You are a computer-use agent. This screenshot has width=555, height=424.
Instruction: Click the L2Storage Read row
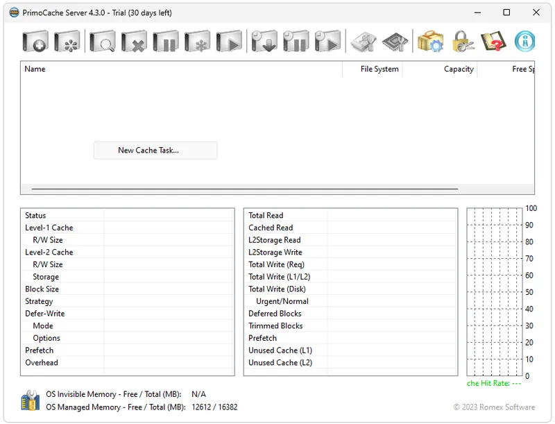[x=350, y=240]
